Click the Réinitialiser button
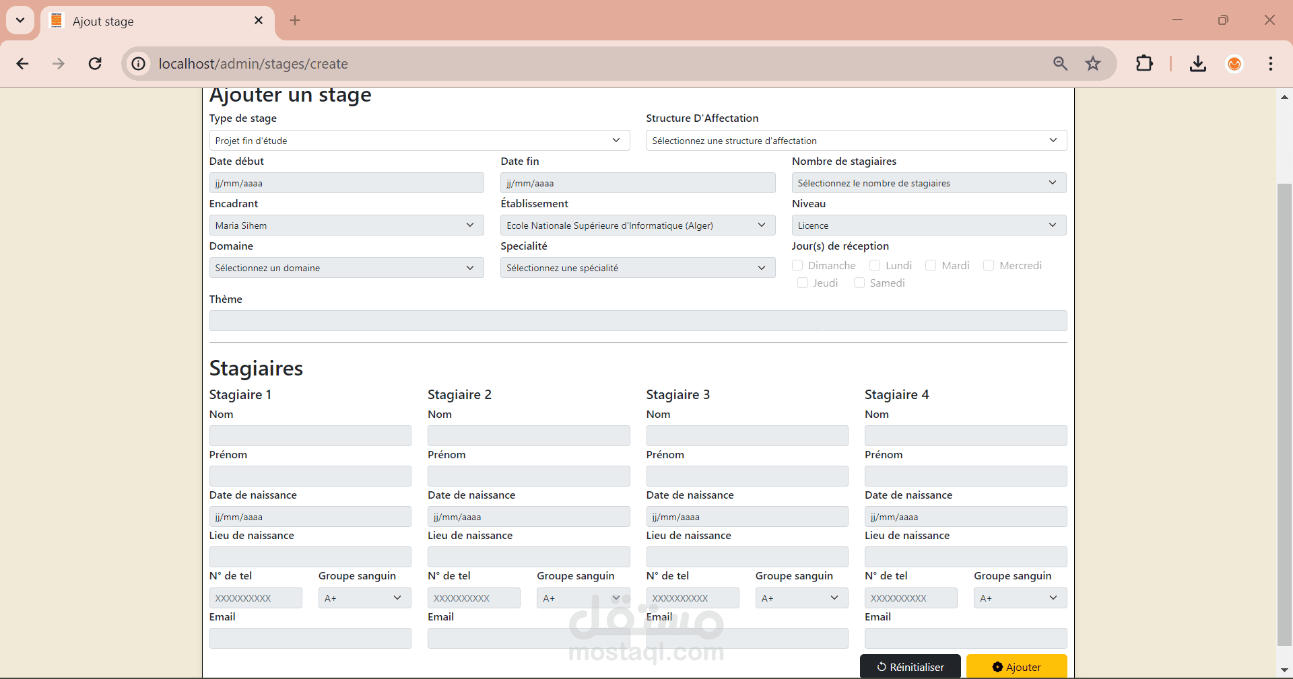This screenshot has width=1293, height=679. [x=910, y=667]
